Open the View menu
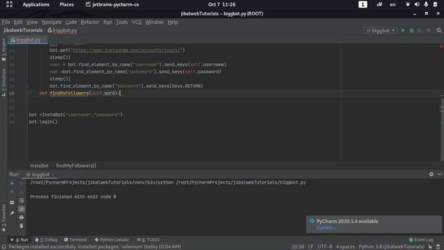This screenshot has width=444, height=250. click(x=32, y=22)
